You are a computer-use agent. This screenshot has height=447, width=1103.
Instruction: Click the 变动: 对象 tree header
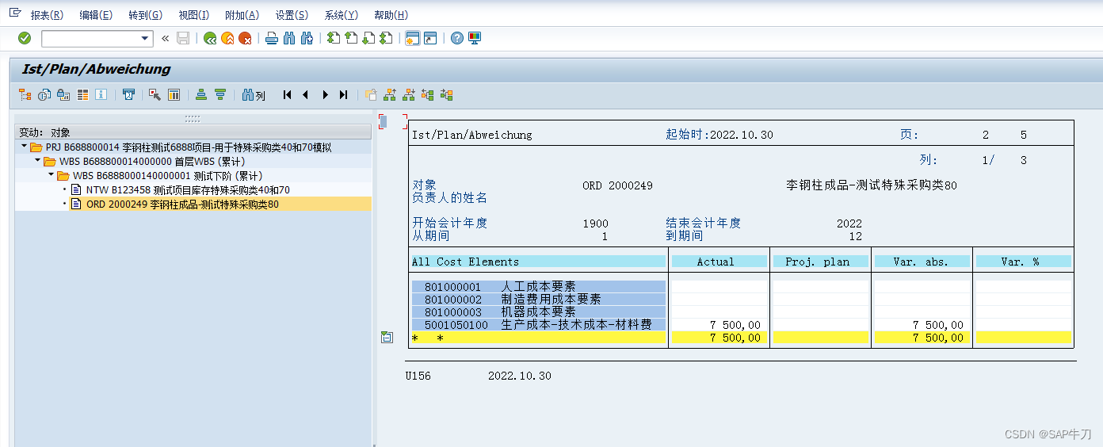tap(193, 132)
